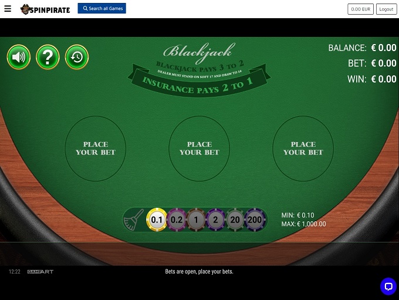
Task: Click the Logout button
Action: pyautogui.click(x=386, y=9)
